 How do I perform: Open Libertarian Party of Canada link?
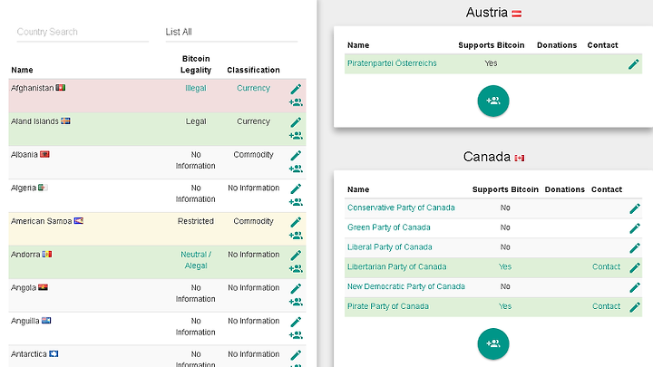point(396,266)
